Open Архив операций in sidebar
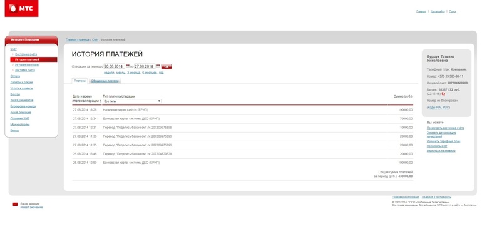Screen dimensions: 482x239 pyautogui.click(x=21, y=113)
